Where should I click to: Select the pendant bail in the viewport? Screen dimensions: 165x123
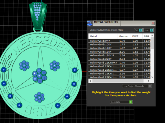click(x=38, y=16)
